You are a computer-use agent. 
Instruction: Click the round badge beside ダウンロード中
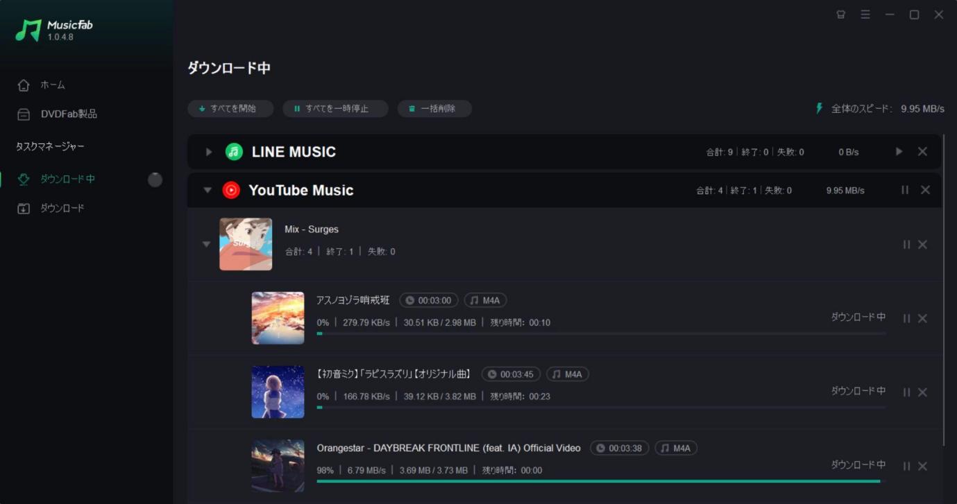pyautogui.click(x=155, y=180)
